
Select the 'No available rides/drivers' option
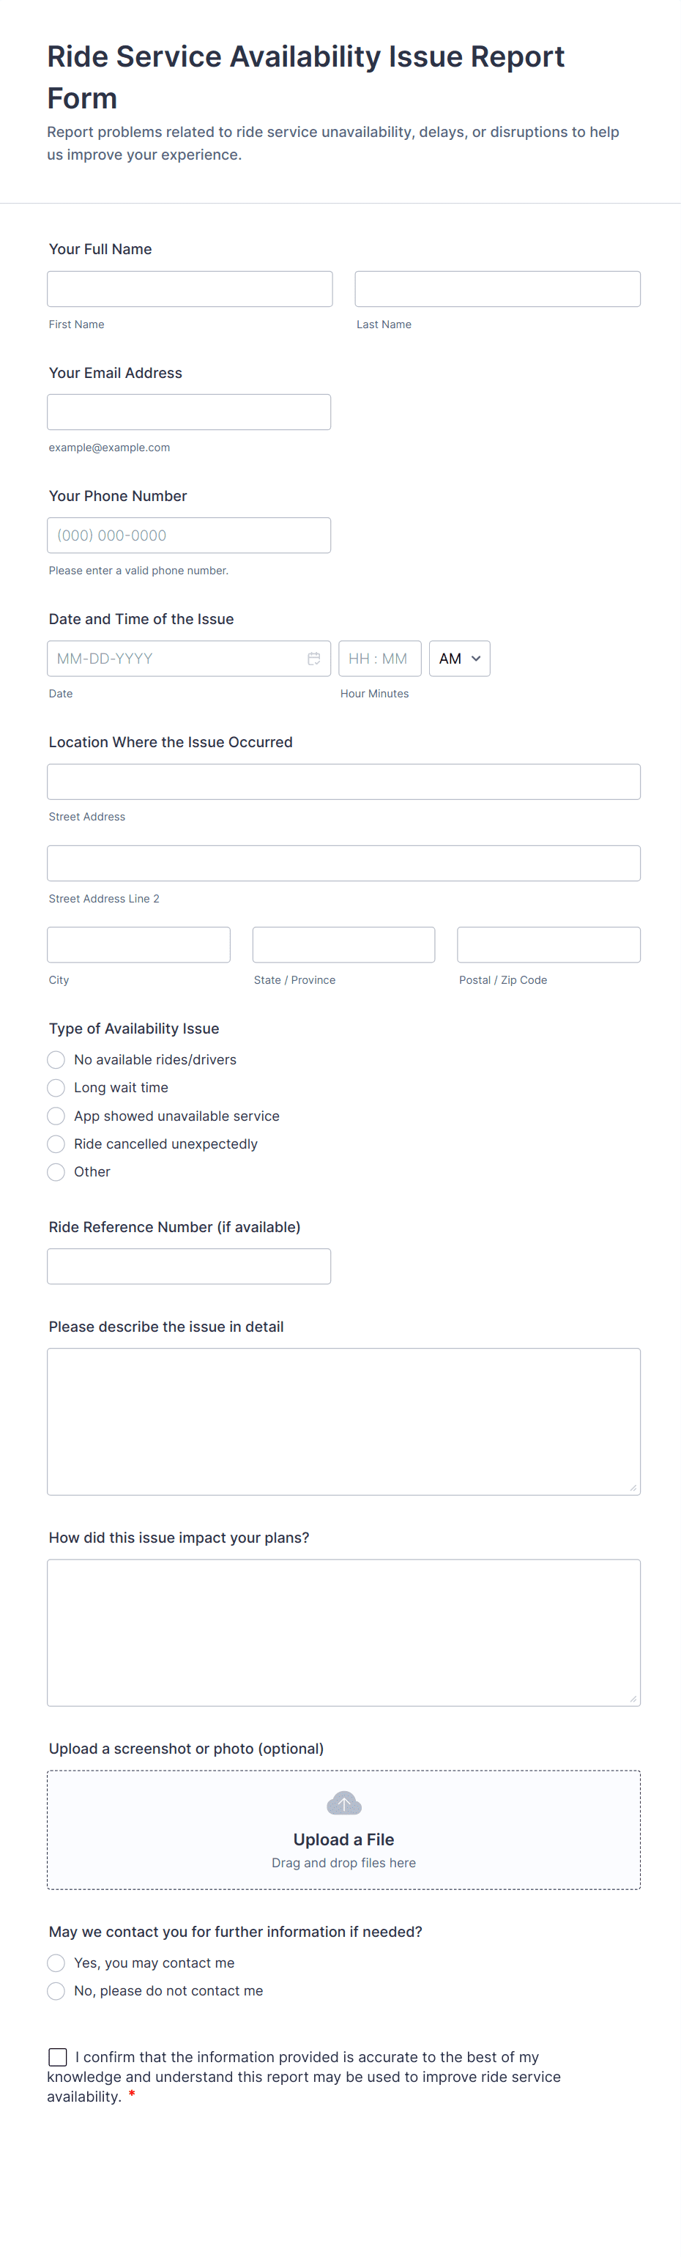coord(56,1059)
